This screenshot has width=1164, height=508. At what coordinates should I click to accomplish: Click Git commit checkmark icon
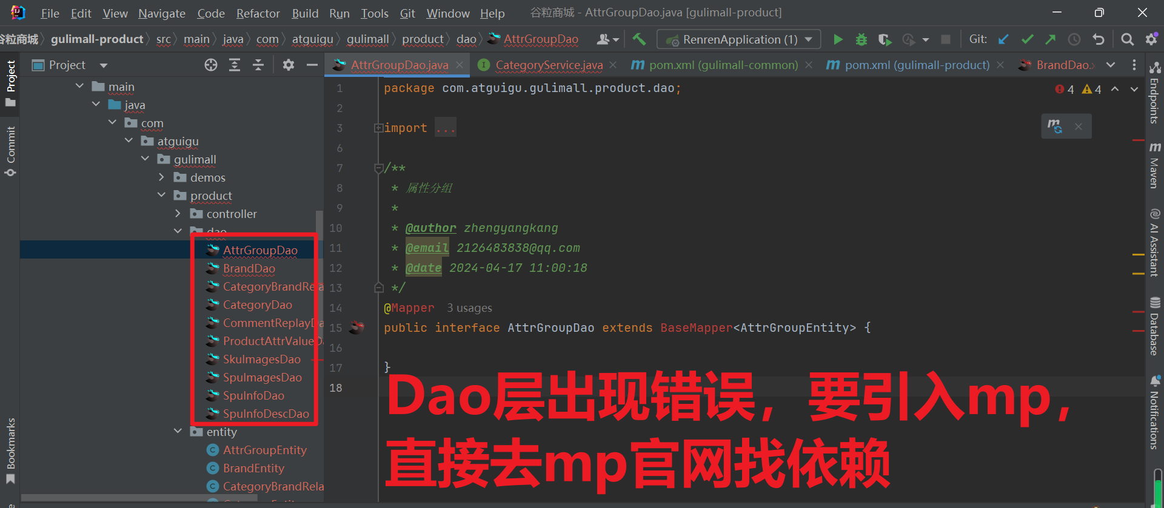pyautogui.click(x=1027, y=39)
